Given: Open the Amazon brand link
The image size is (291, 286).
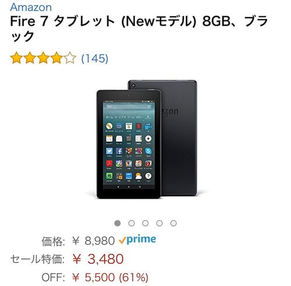Looking at the screenshot, I should [x=31, y=7].
